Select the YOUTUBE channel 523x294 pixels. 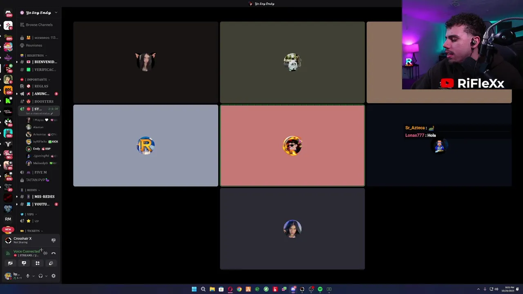[39, 204]
